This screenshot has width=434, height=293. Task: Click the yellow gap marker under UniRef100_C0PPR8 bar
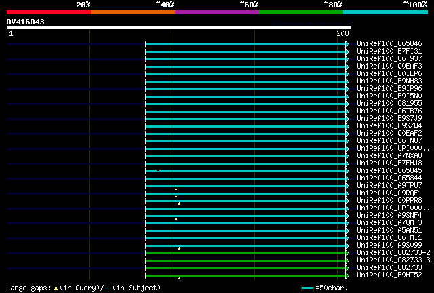(179, 204)
